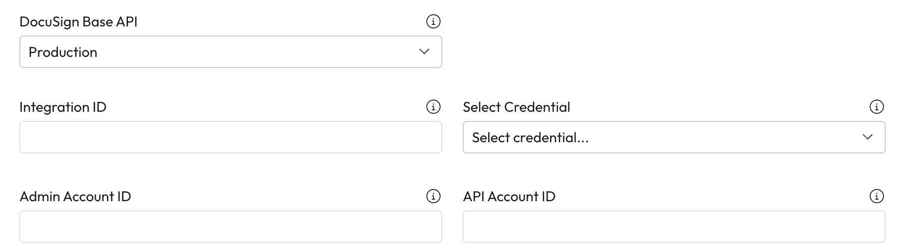Viewport: 902px width, 251px height.
Task: Select the API Account ID input field
Action: click(674, 227)
